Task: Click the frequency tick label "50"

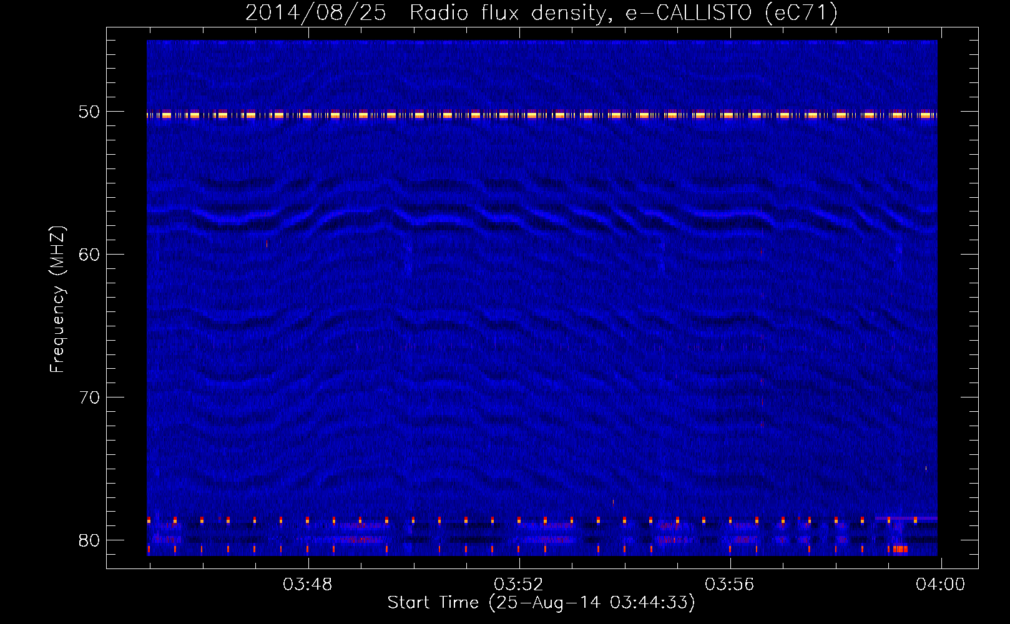Action: tap(89, 112)
